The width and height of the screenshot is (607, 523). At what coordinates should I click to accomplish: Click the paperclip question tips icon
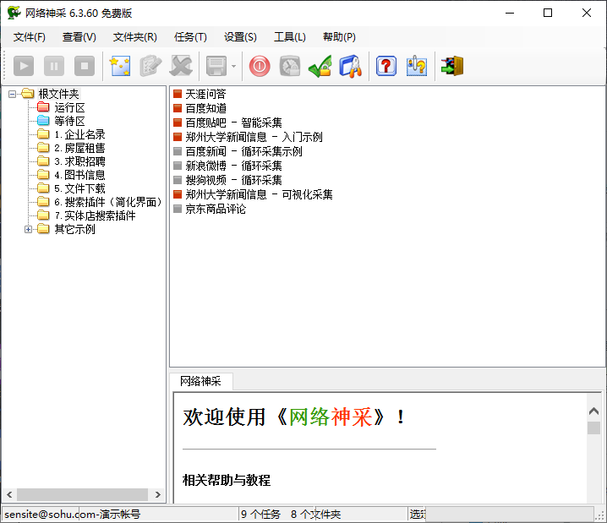(x=417, y=66)
